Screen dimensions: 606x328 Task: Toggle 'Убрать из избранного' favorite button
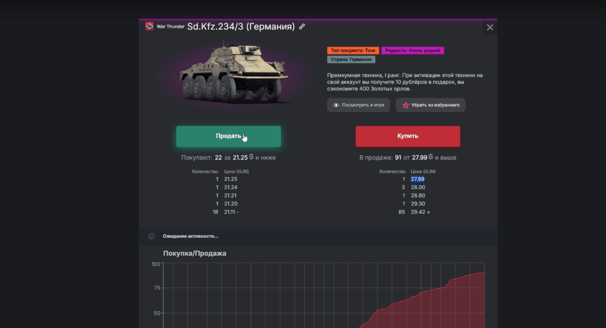coord(430,105)
